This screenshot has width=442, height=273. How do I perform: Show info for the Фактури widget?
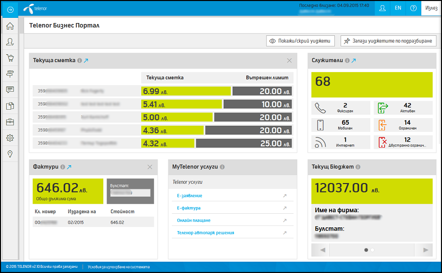click(x=63, y=167)
